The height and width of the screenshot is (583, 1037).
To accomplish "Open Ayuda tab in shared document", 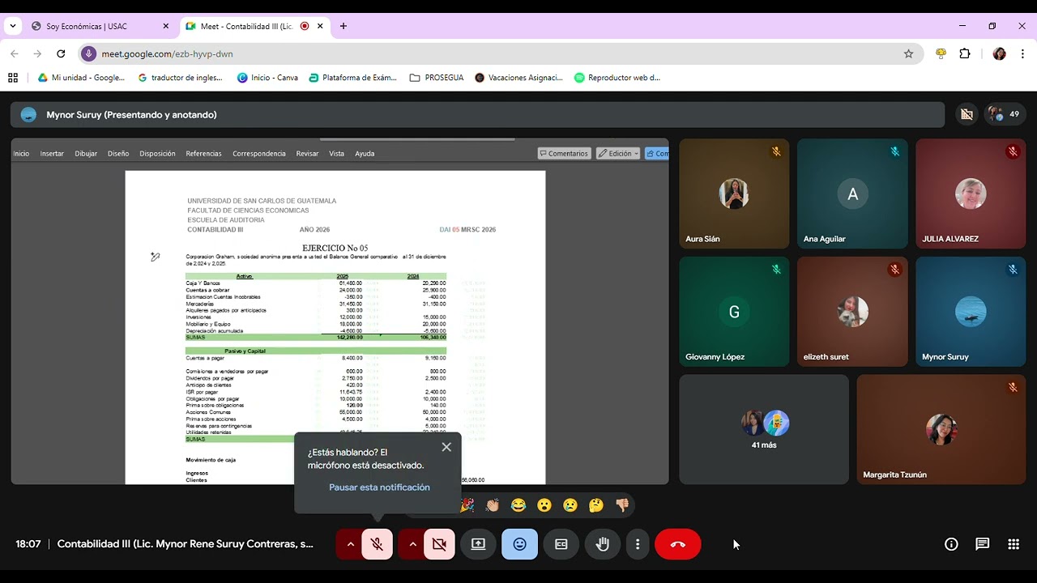I will [365, 154].
